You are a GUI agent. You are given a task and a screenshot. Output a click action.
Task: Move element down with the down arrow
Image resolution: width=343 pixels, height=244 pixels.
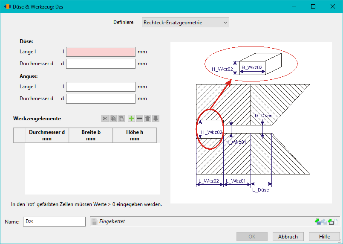point(156,119)
